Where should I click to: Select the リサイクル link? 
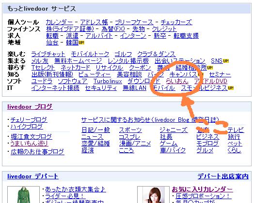[x=110, y=68]
